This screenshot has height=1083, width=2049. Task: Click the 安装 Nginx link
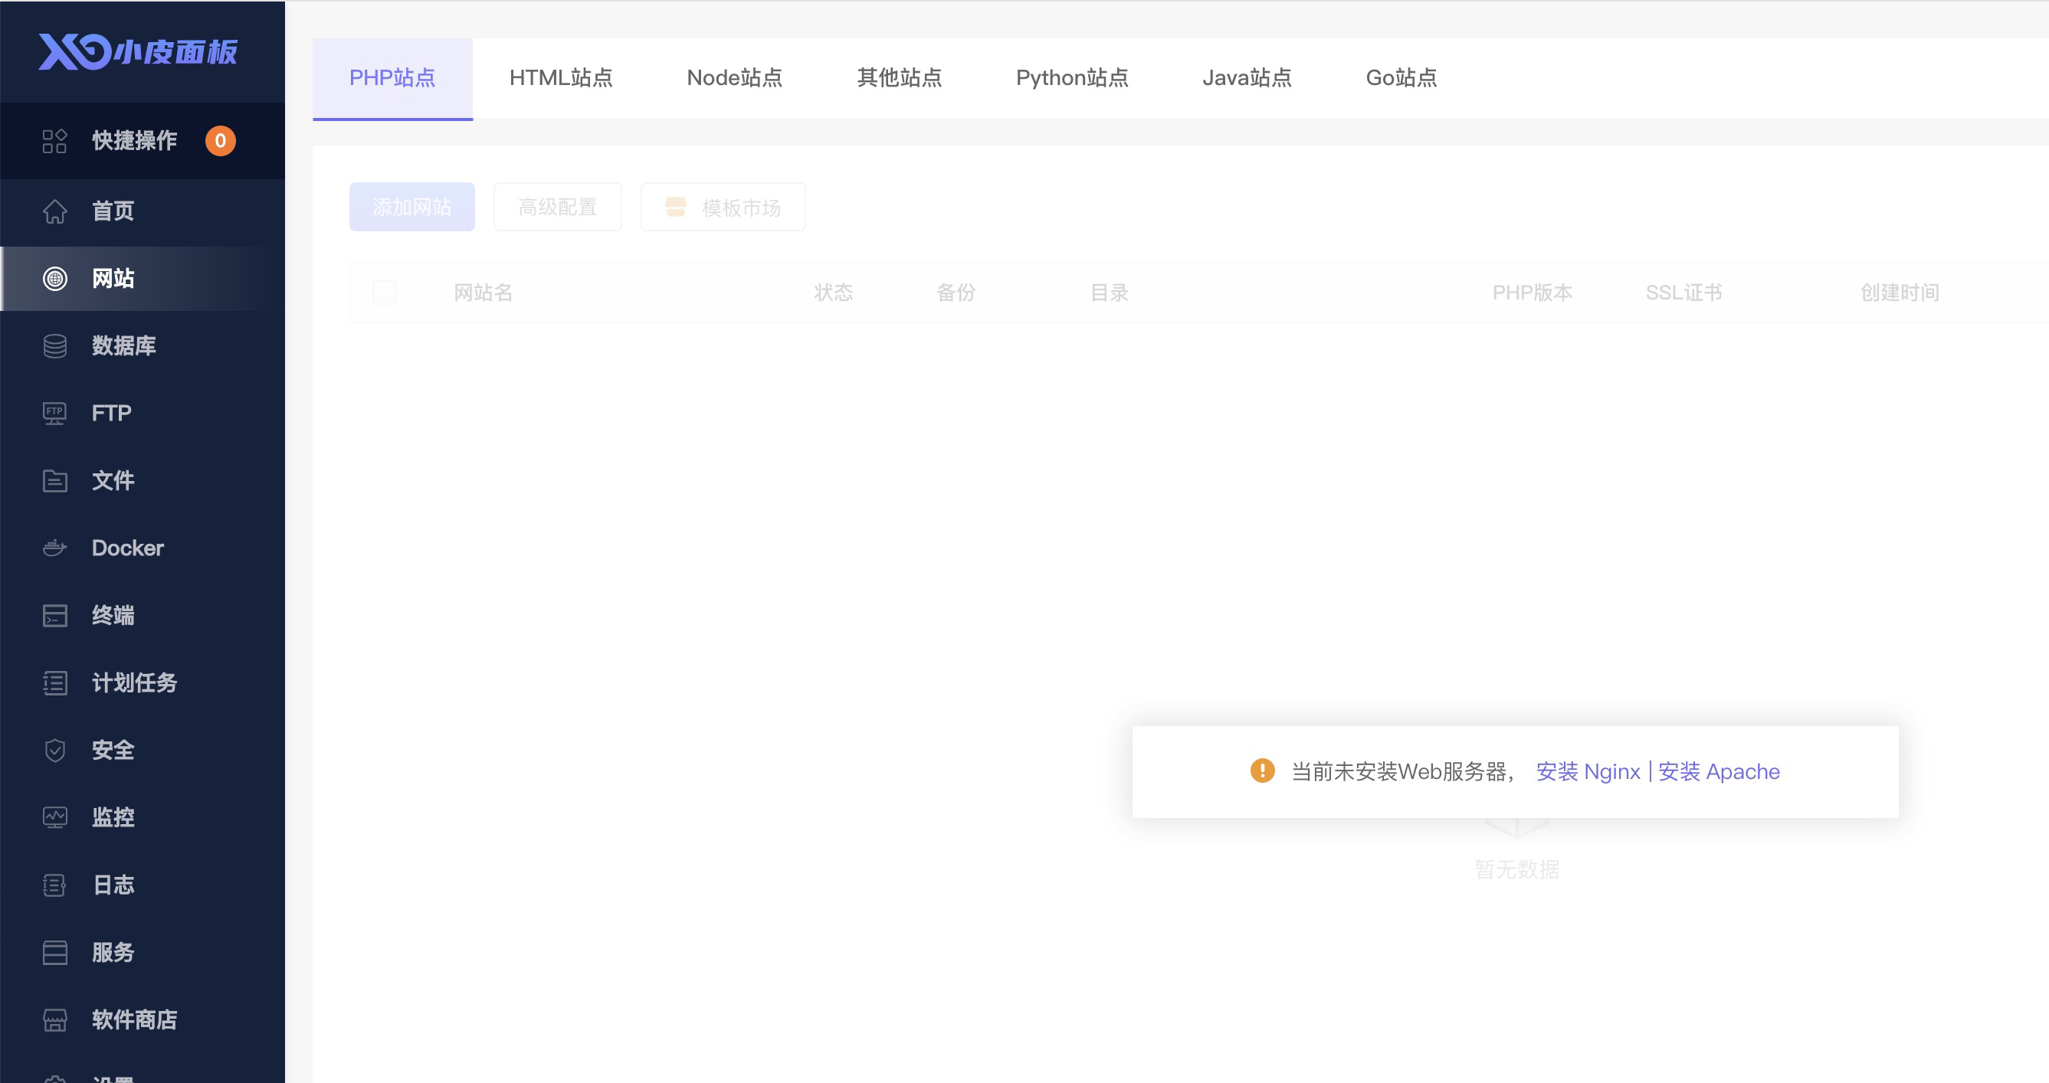(x=1588, y=771)
